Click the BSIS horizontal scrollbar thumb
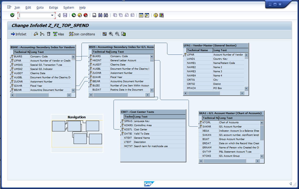Viewport: 299px width, 189px height. (110, 95)
